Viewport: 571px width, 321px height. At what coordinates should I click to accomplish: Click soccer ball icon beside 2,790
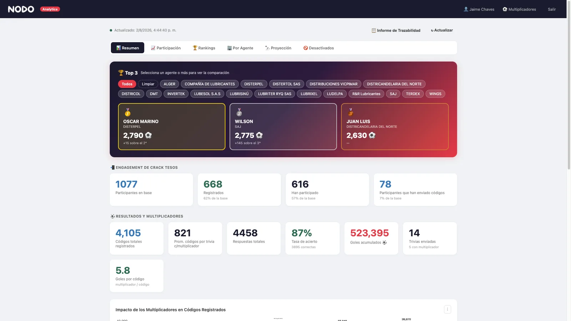pos(148,135)
